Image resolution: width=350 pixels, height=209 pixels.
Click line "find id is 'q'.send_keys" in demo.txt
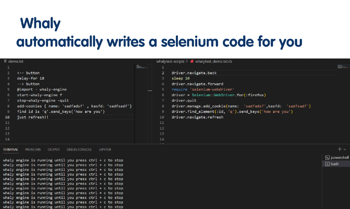click(x=61, y=112)
